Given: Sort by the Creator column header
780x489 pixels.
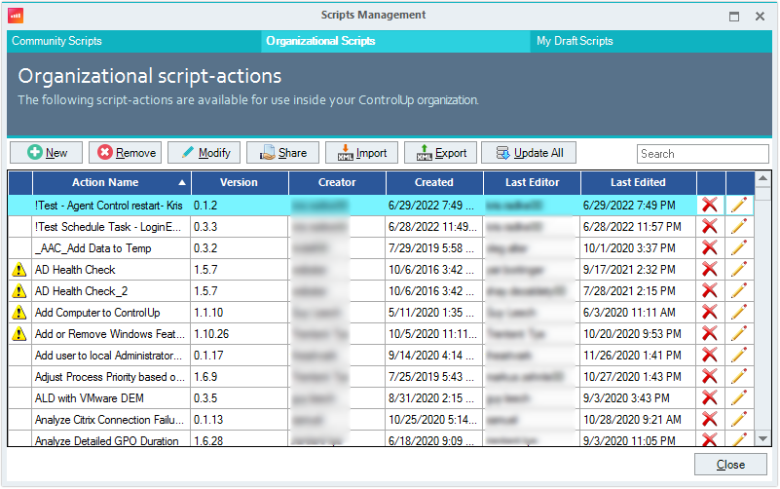Looking at the screenshot, I should pyautogui.click(x=337, y=182).
